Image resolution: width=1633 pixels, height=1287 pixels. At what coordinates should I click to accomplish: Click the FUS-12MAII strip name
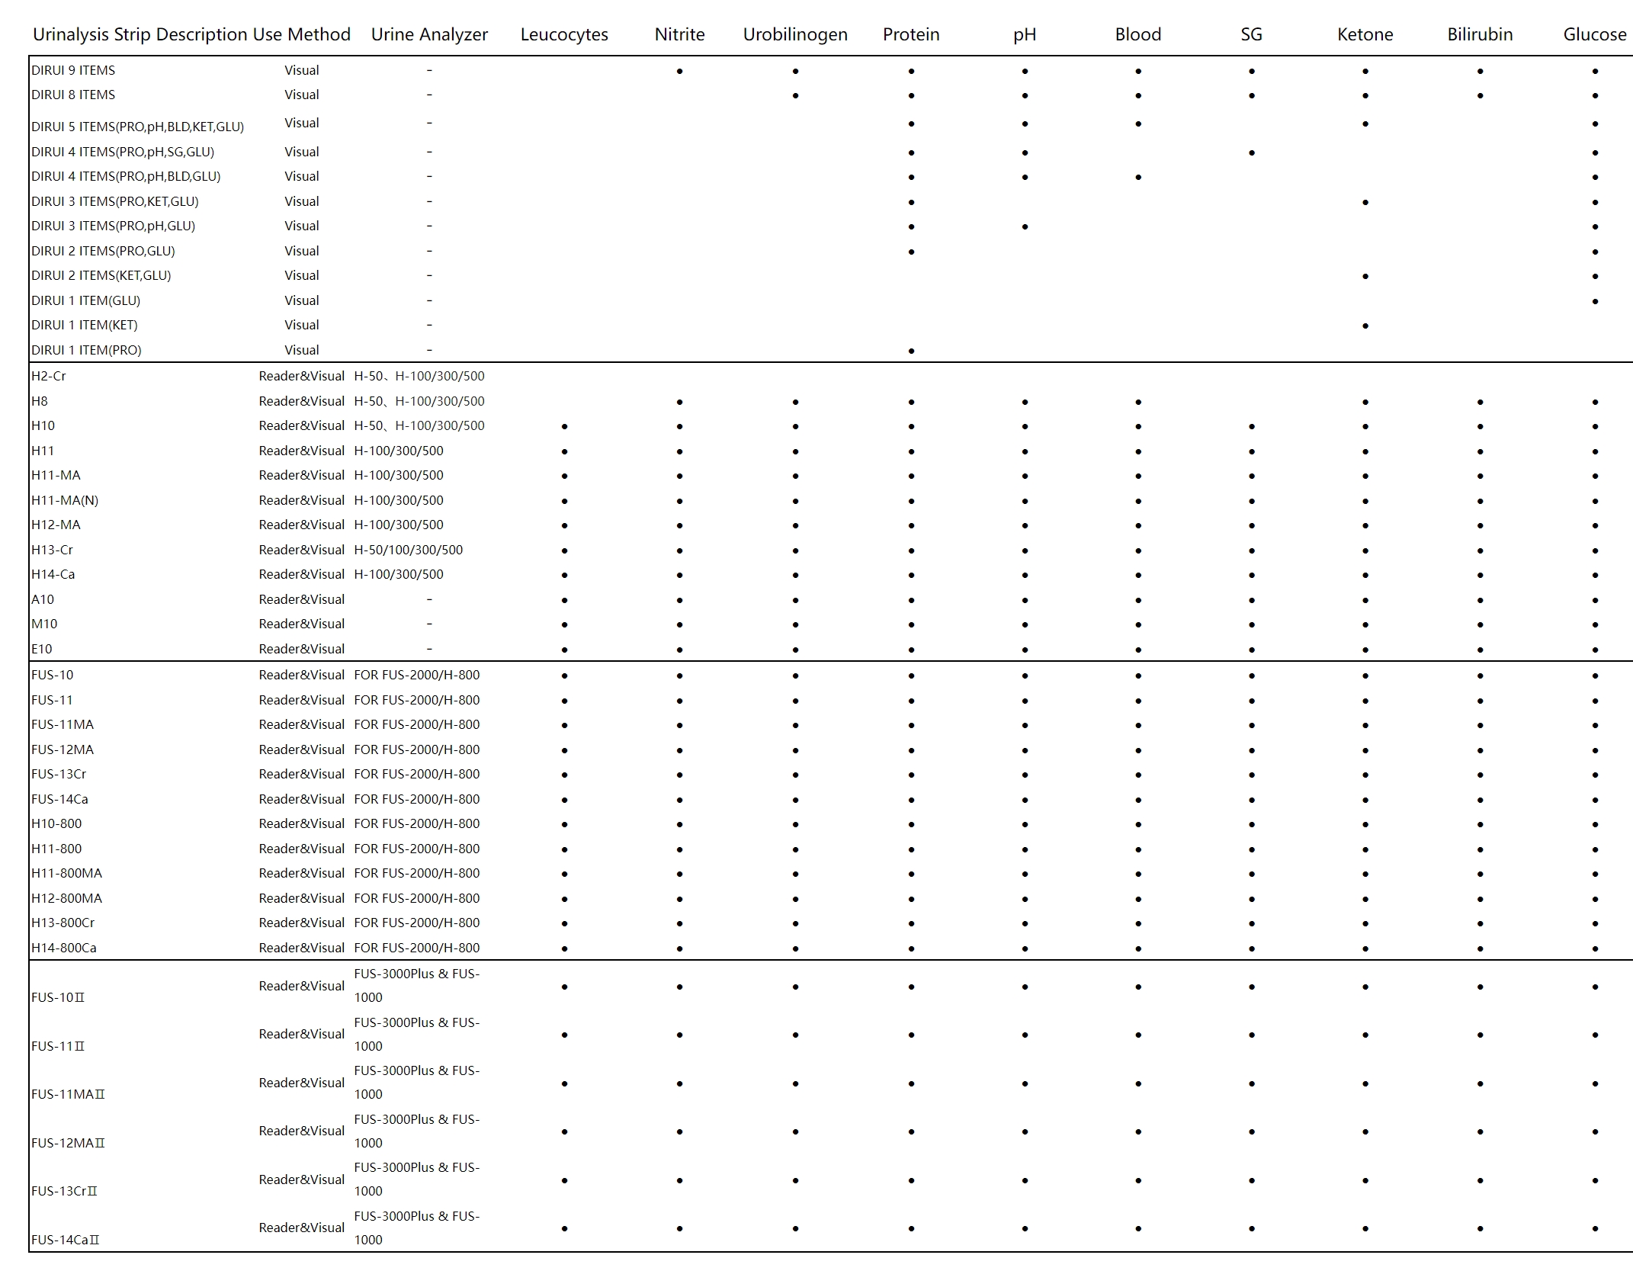[x=69, y=1143]
